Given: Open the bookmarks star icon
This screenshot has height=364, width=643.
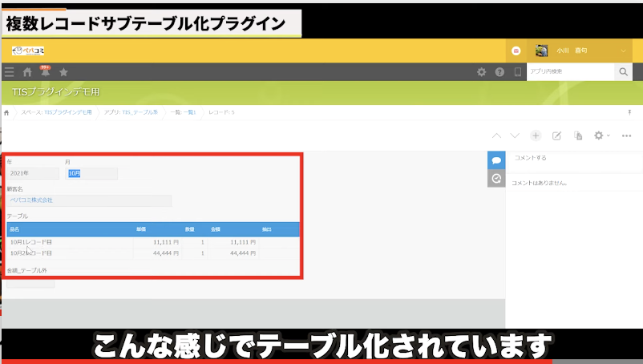Looking at the screenshot, I should pyautogui.click(x=63, y=72).
